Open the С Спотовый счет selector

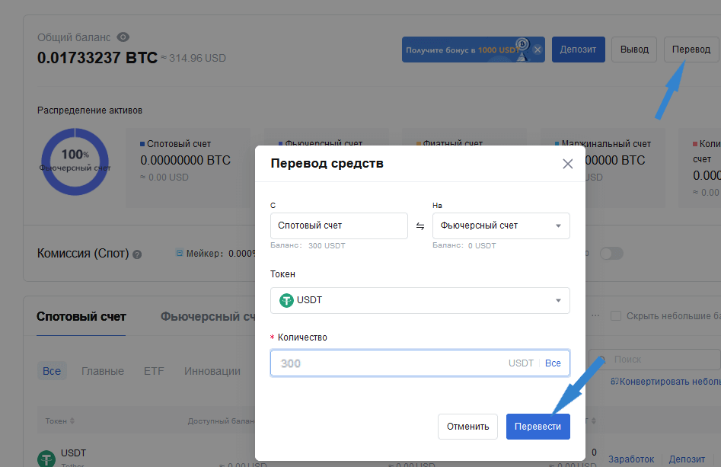(339, 226)
